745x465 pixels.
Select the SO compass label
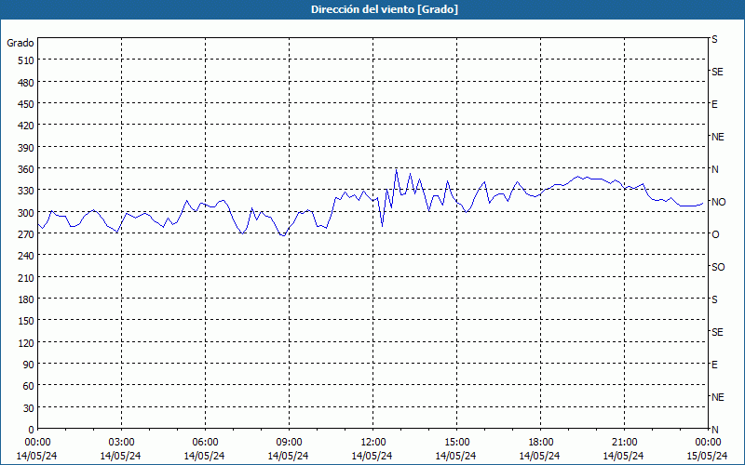tap(718, 267)
